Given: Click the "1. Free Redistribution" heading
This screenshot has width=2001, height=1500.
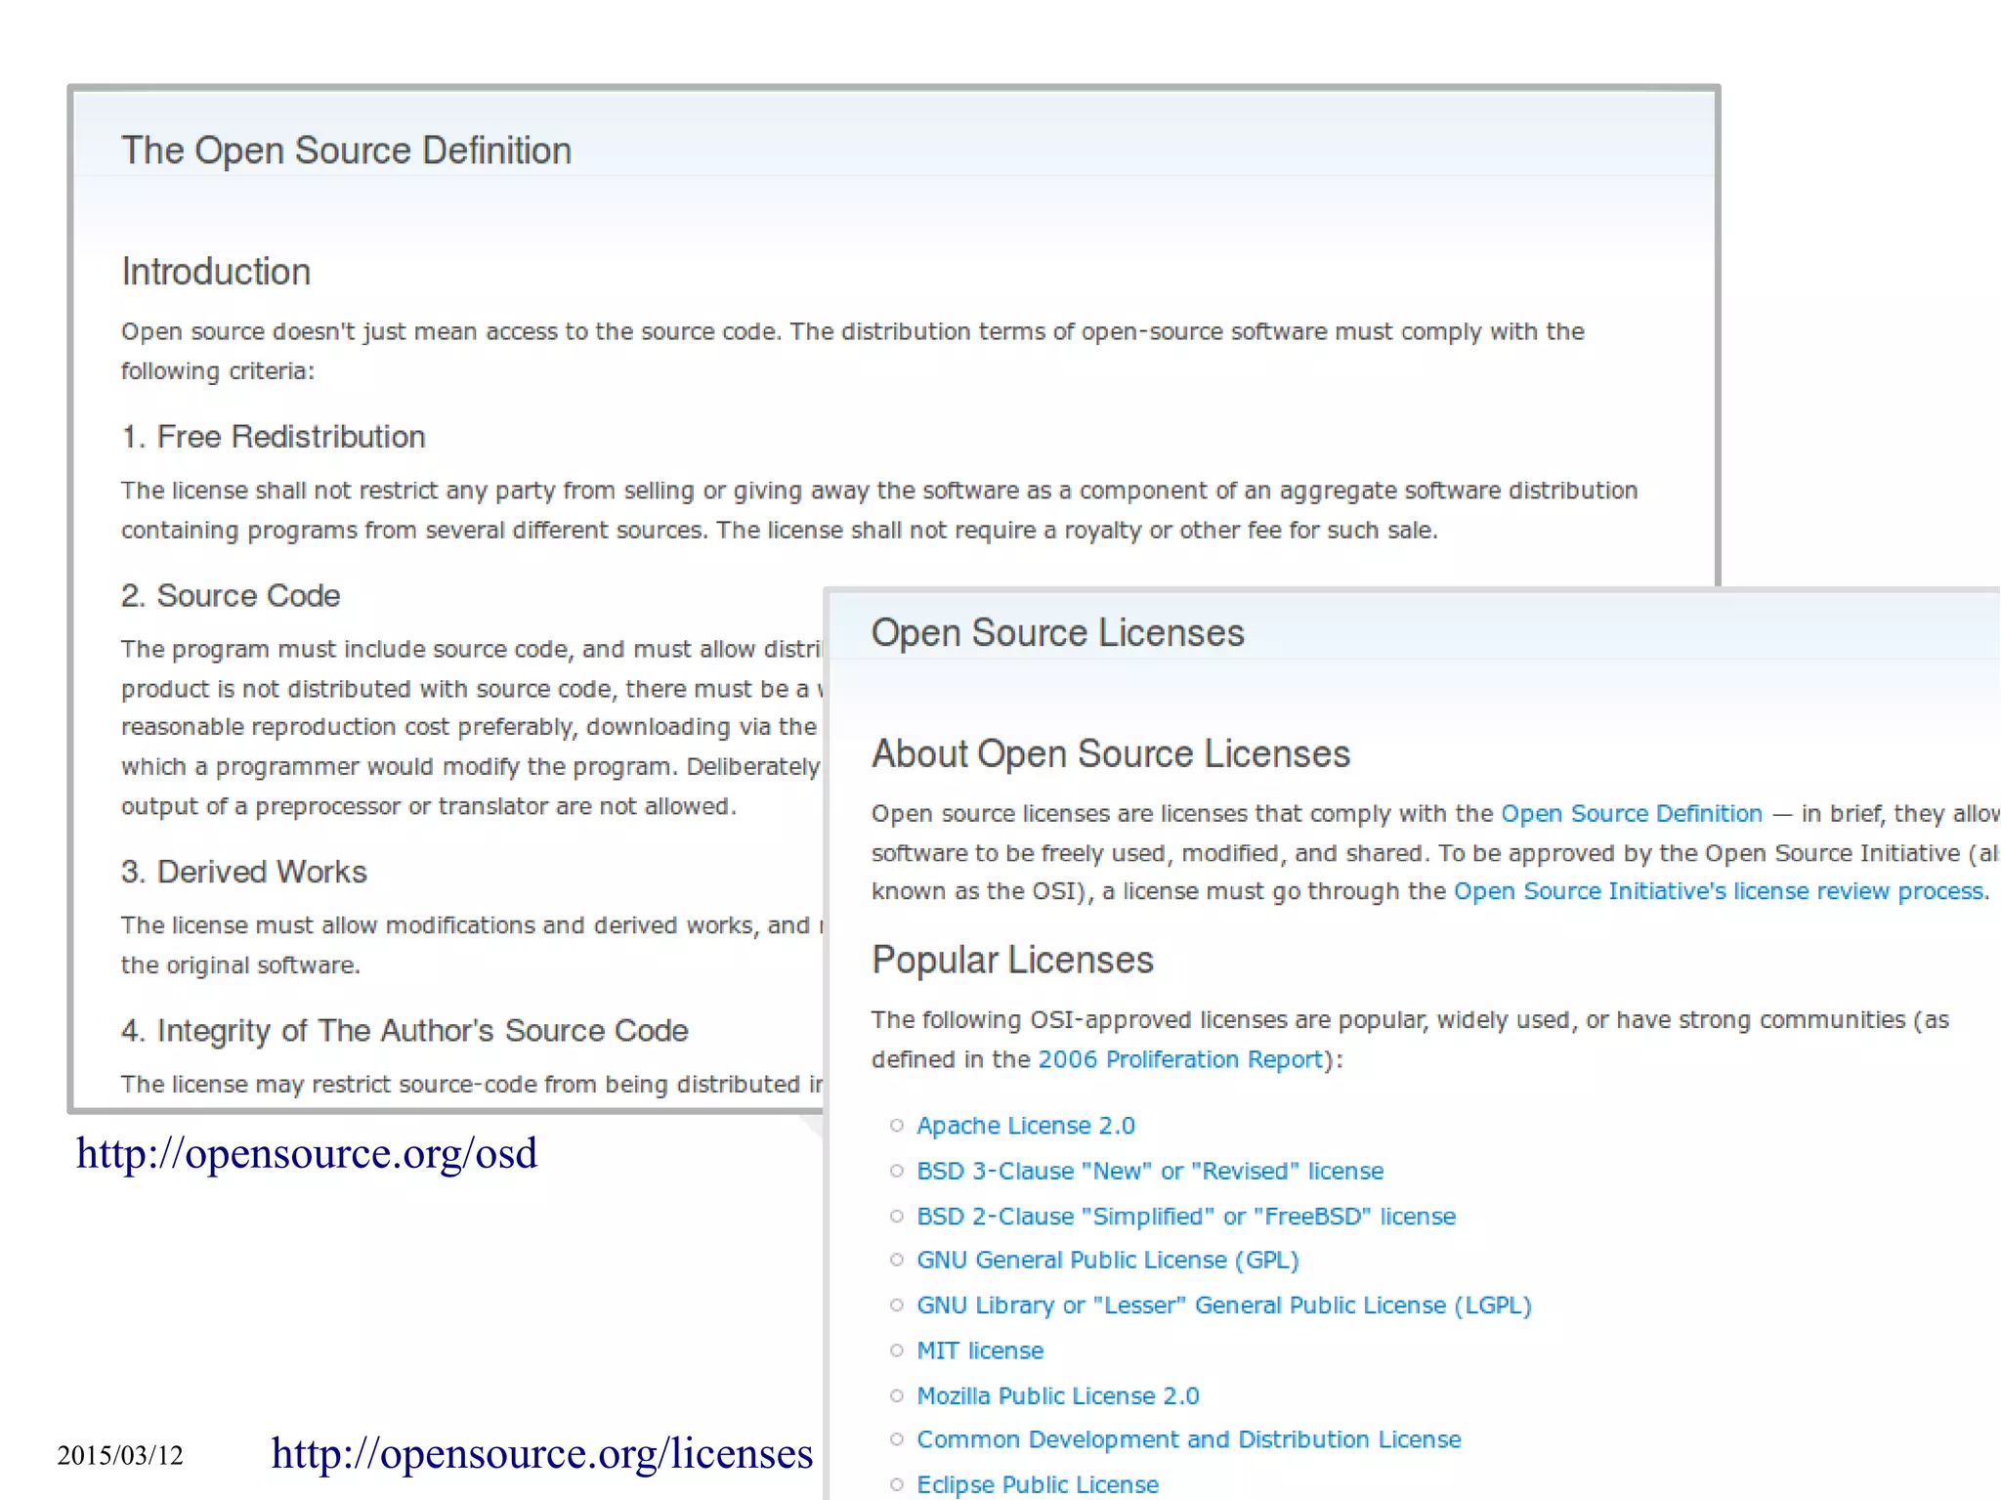Looking at the screenshot, I should point(274,437).
